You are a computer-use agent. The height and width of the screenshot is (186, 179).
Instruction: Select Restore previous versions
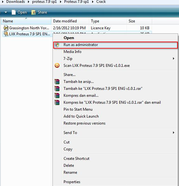84,123
